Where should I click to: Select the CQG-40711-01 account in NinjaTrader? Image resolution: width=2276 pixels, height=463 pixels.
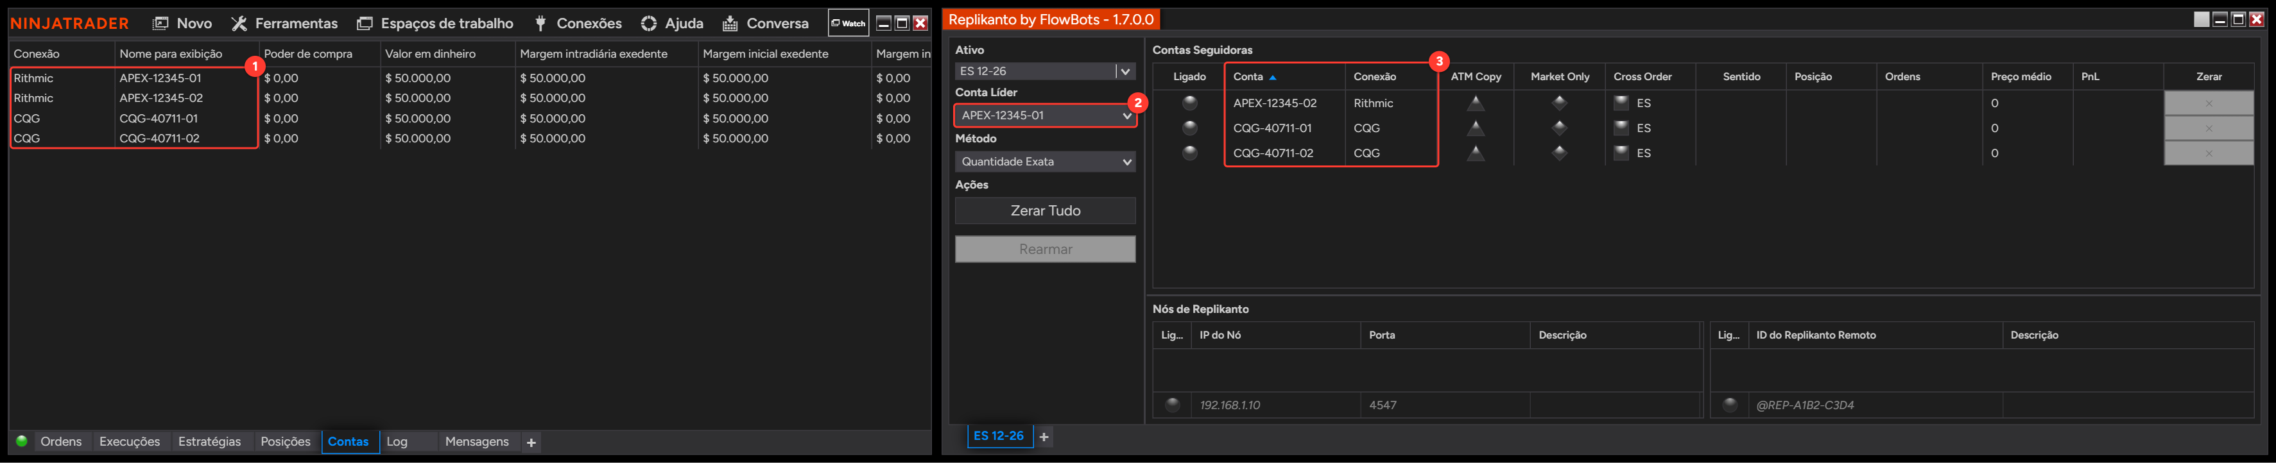point(158,119)
